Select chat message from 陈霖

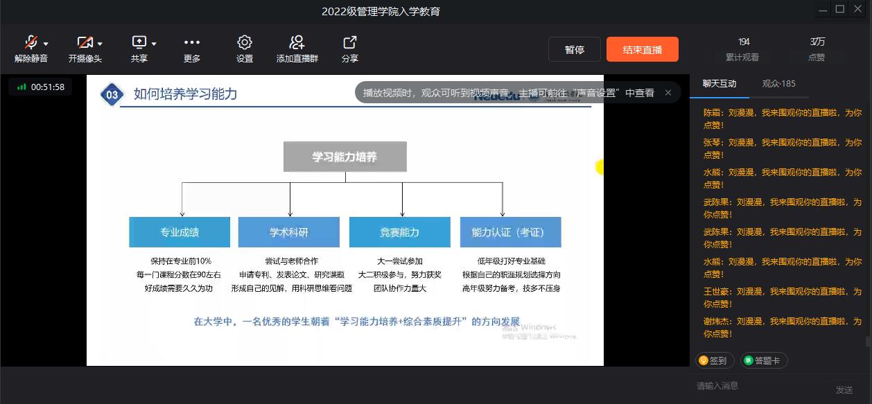pos(783,118)
